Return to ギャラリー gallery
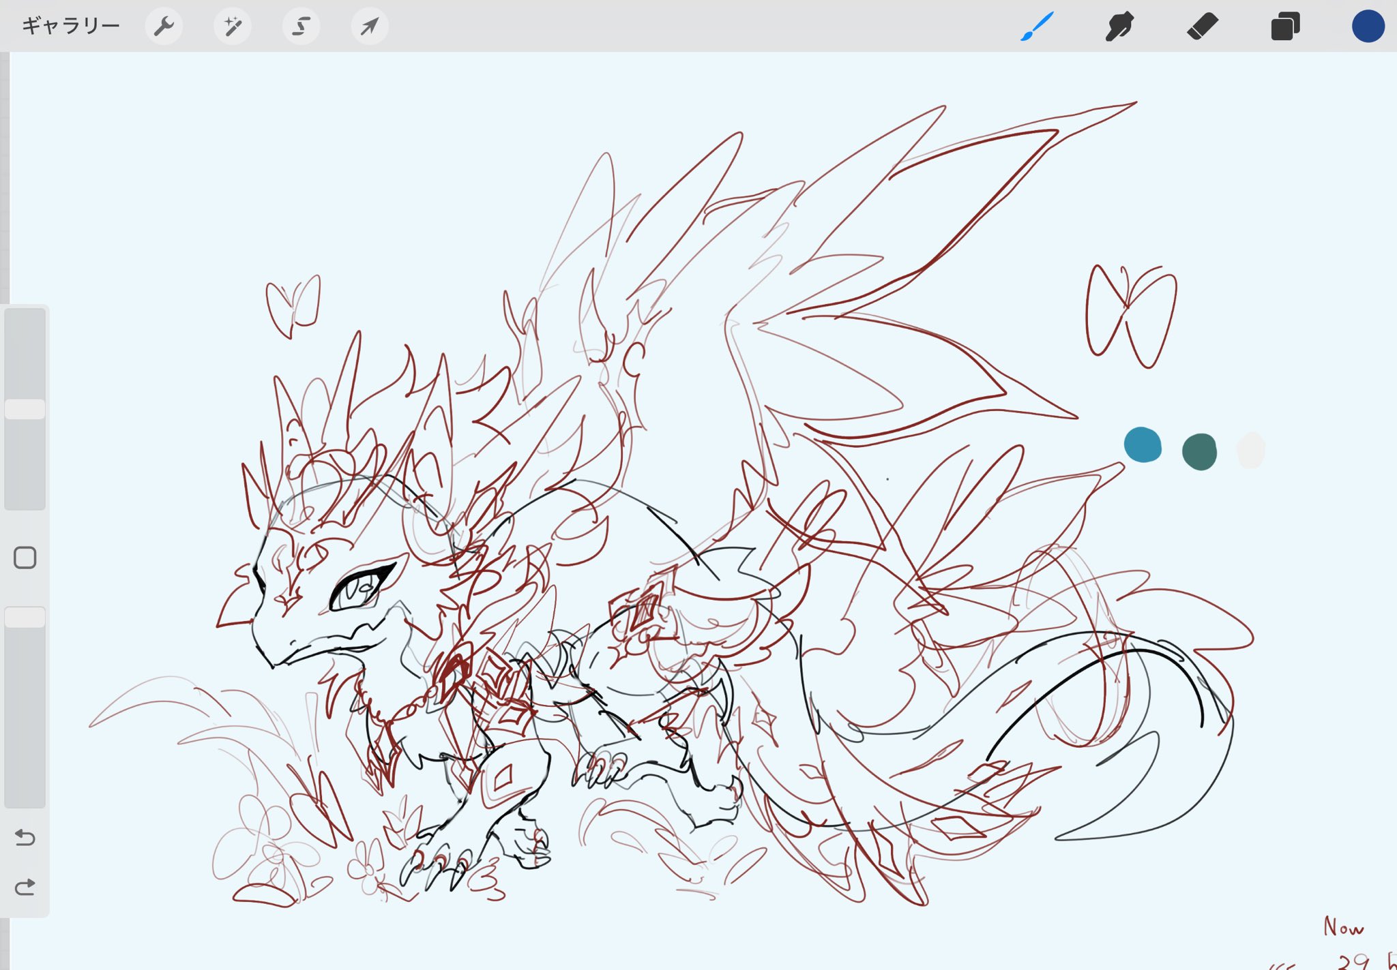 70,27
